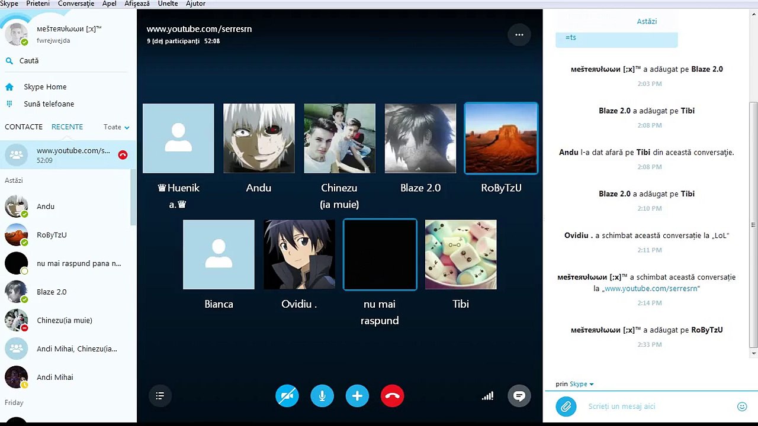Open the Apel menu
The height and width of the screenshot is (426, 758).
(110, 4)
